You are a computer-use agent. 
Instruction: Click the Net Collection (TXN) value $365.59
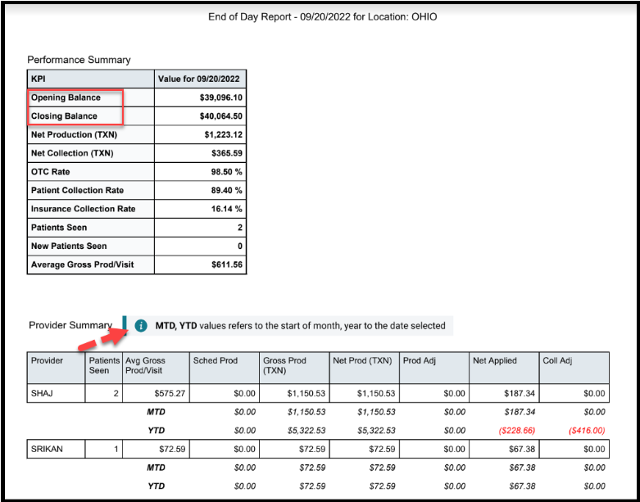(227, 153)
